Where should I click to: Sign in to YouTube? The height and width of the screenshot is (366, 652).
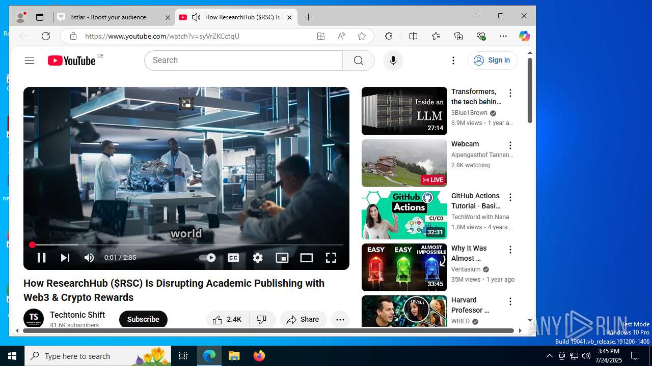click(x=493, y=60)
